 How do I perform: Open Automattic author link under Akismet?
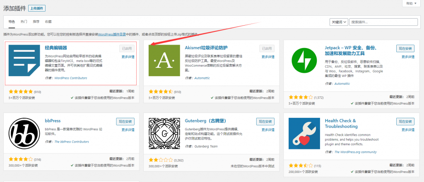click(x=202, y=78)
